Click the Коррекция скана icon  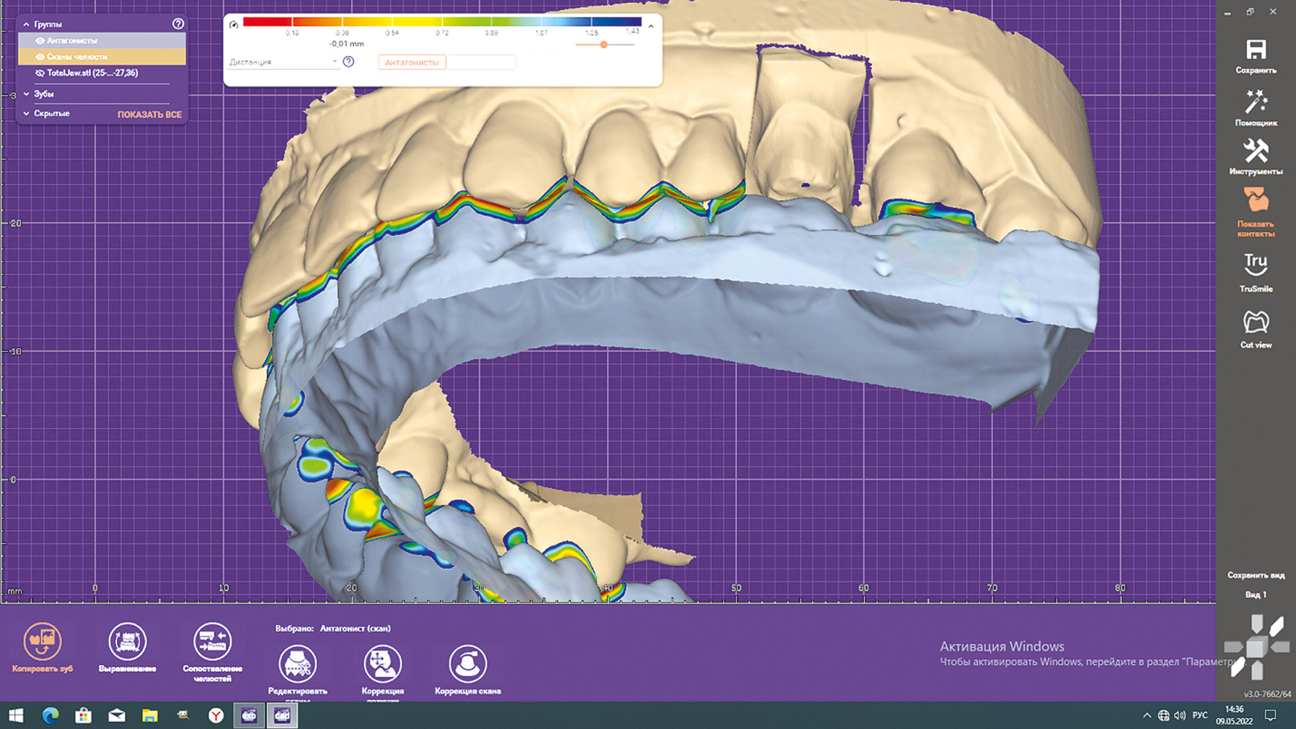(467, 663)
